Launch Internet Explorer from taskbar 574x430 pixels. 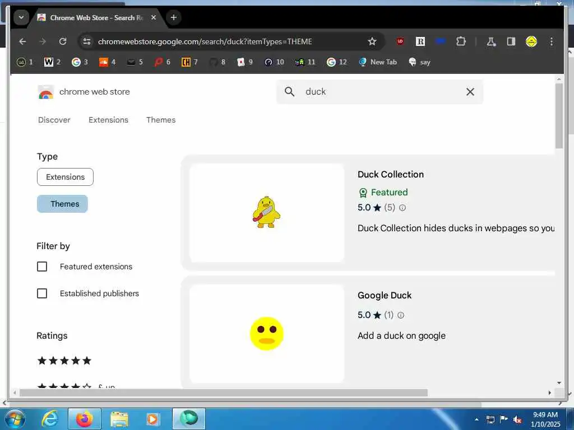(50, 419)
